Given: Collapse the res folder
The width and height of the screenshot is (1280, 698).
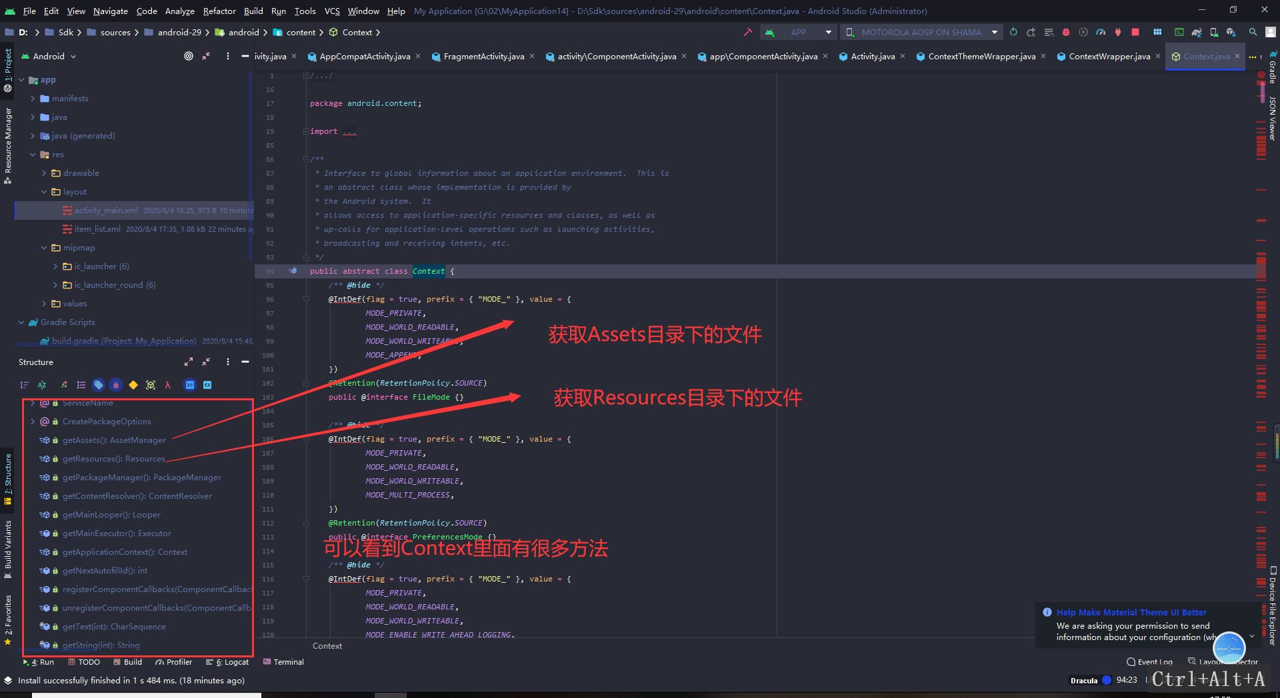Looking at the screenshot, I should coord(32,155).
